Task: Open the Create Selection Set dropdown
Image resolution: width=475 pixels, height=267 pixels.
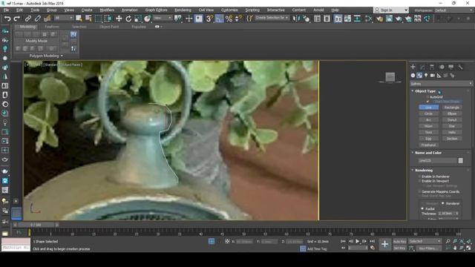Action: point(272,18)
